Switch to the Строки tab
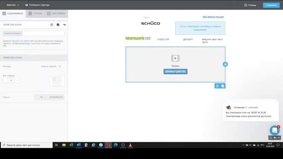 (35, 14)
